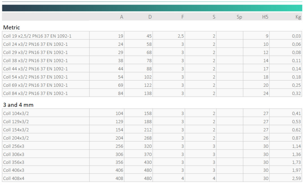Screen dimensions: 304x185
Task: Click the Kg column header
Action: (298, 17)
